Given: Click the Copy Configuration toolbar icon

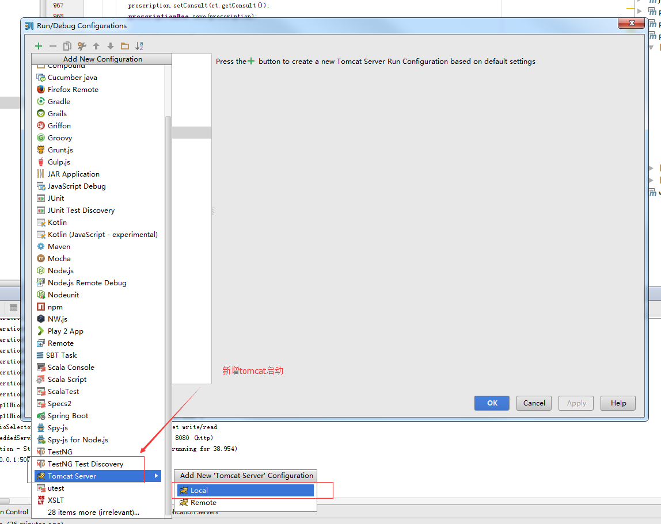Looking at the screenshot, I should tap(67, 46).
